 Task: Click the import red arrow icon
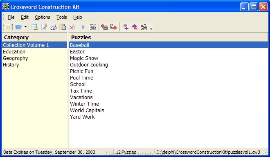click(x=104, y=27)
